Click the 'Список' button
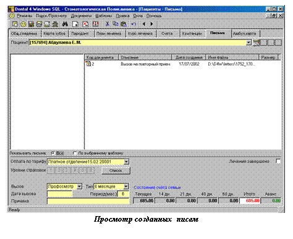The image size is (293, 239). pos(116,171)
